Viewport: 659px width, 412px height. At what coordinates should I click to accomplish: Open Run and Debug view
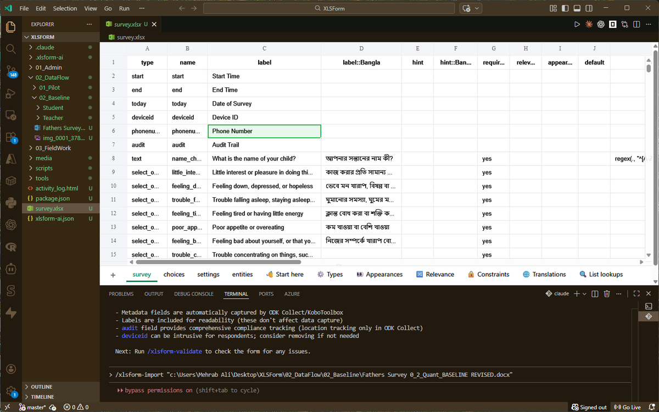pyautogui.click(x=10, y=94)
